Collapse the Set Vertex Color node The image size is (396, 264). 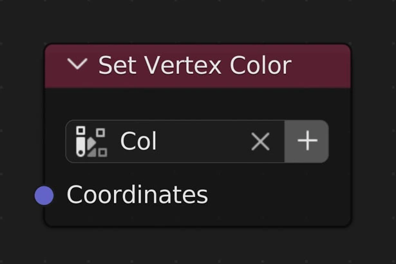77,65
